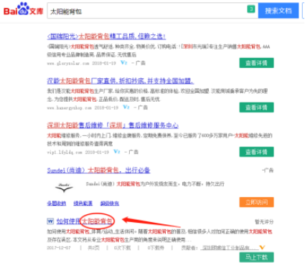This screenshot has height=265, width=305.
Task: Open the 深圳太阳能售后维修 service center link
Action: click(x=113, y=125)
